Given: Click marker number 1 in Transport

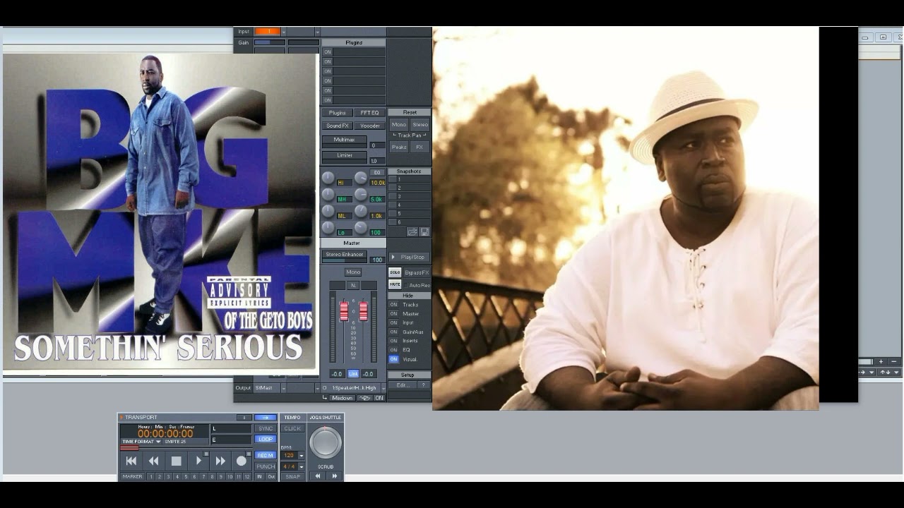Looking at the screenshot, I should pyautogui.click(x=150, y=477).
